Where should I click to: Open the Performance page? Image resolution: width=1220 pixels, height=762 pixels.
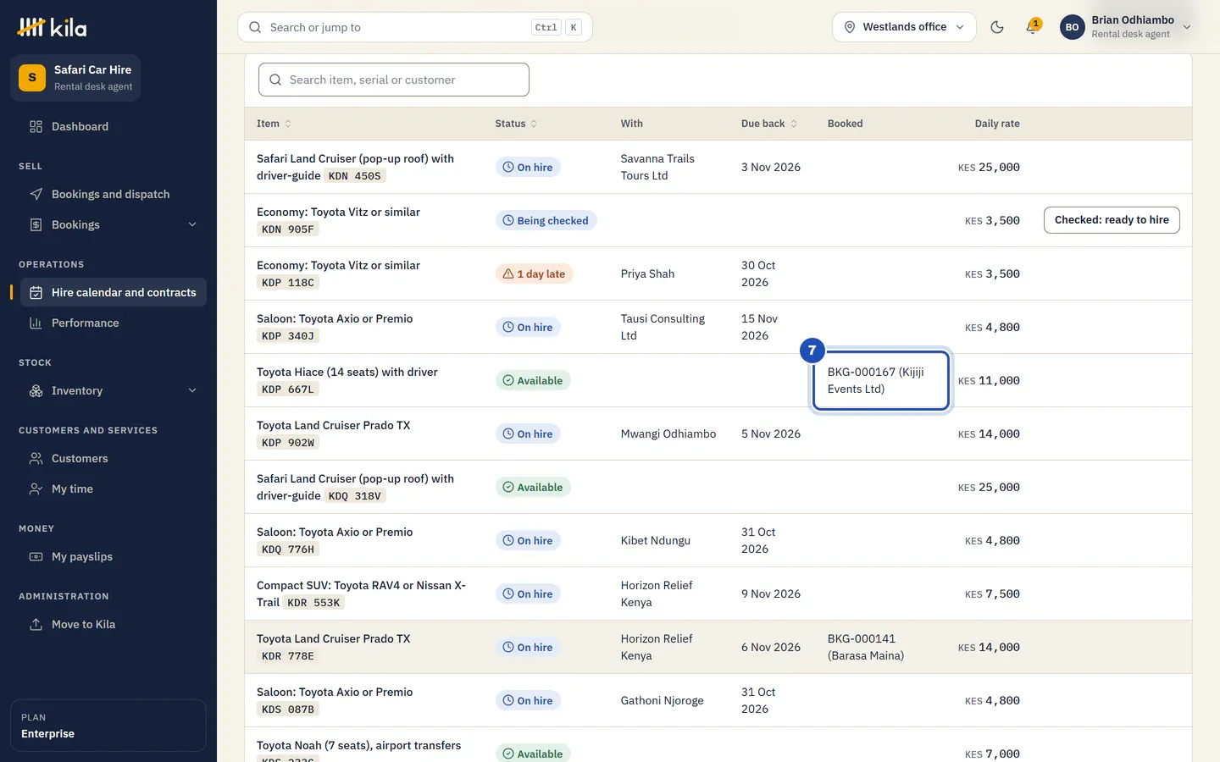tap(114, 323)
